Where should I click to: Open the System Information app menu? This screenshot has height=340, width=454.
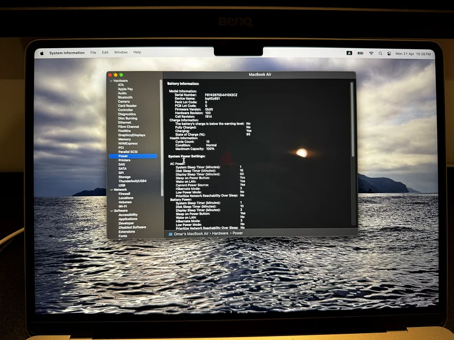coord(67,53)
